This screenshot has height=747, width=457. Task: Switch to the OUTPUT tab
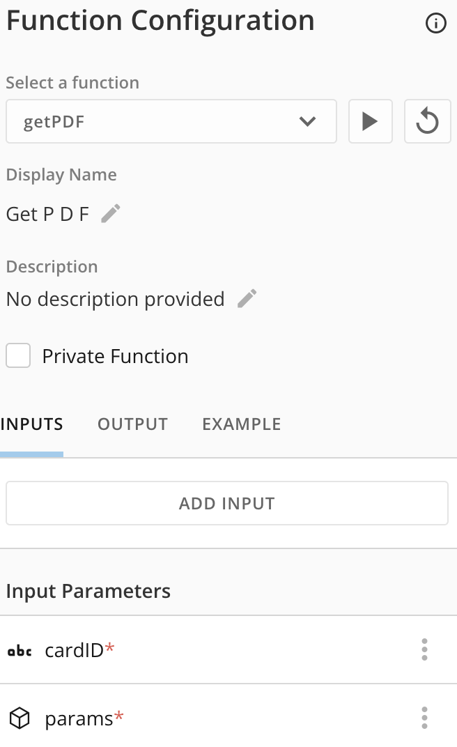point(132,424)
